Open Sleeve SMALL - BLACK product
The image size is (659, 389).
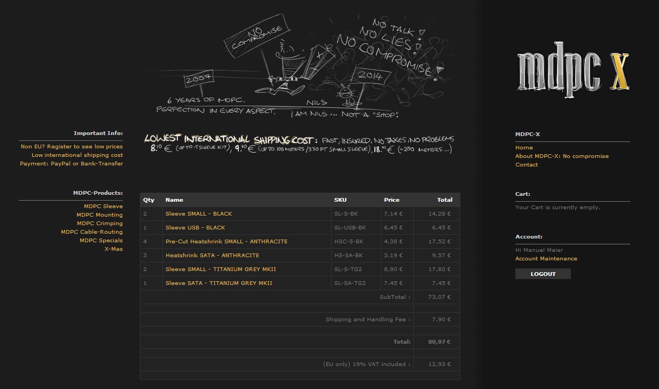pos(199,214)
